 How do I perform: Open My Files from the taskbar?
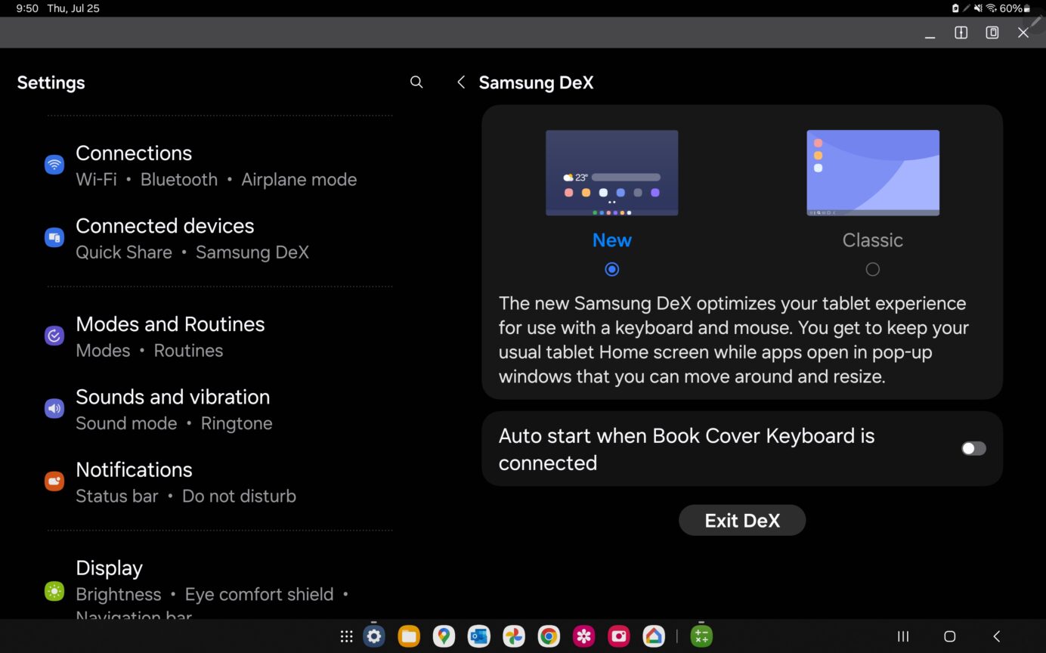pyautogui.click(x=409, y=636)
